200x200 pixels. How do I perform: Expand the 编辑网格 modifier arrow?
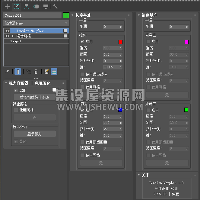pos(13,36)
